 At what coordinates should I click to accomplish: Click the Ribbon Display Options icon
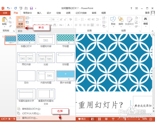click(137, 8)
